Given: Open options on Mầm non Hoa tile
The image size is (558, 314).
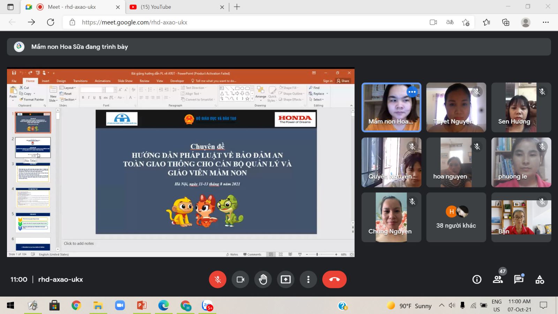Looking at the screenshot, I should (x=412, y=92).
